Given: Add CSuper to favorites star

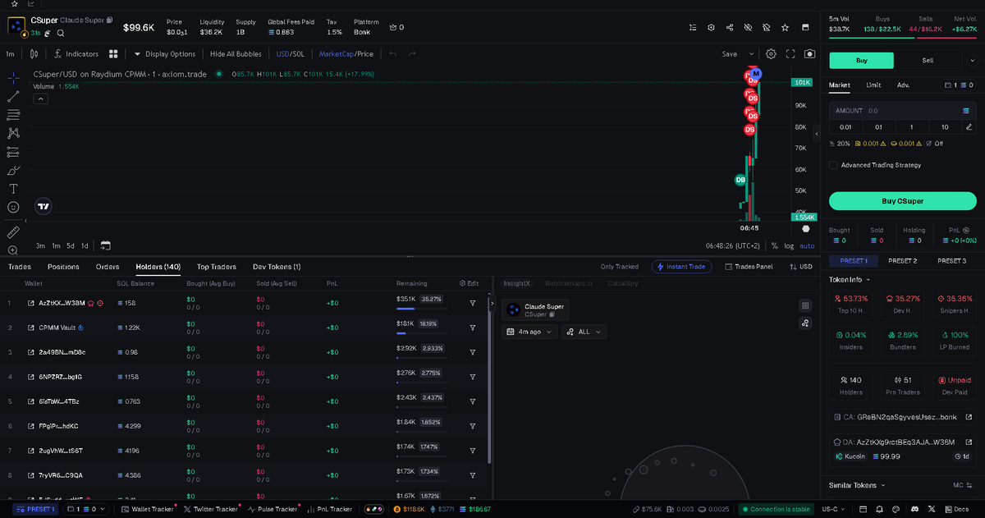Looking at the screenshot, I should (x=785, y=27).
